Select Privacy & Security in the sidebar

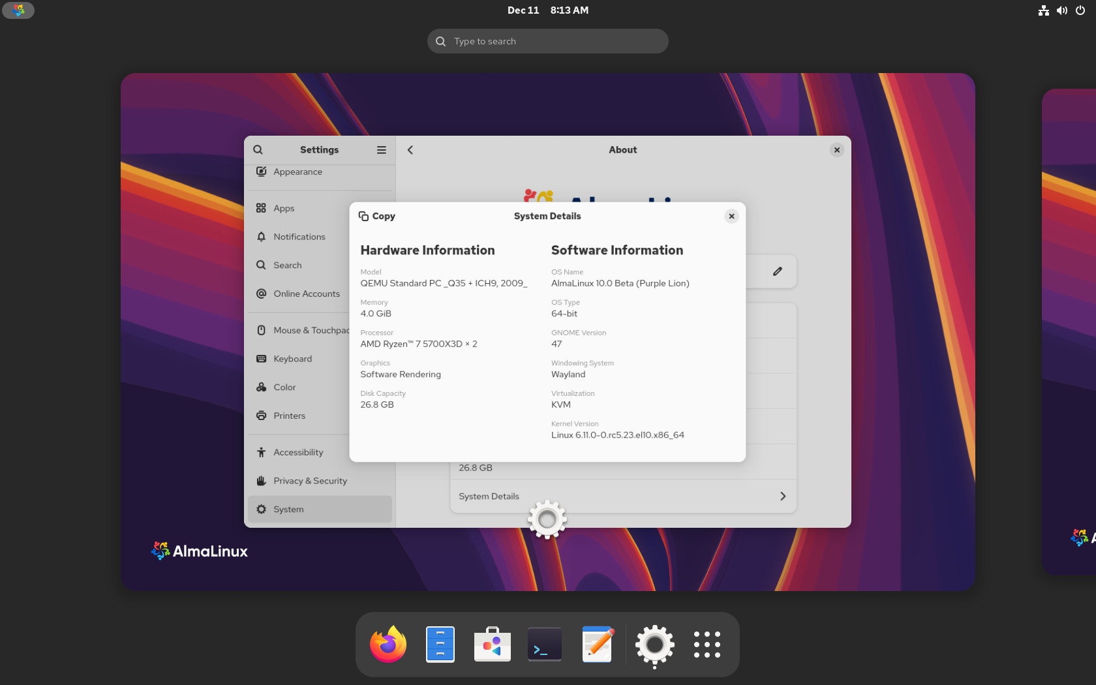[x=320, y=481]
